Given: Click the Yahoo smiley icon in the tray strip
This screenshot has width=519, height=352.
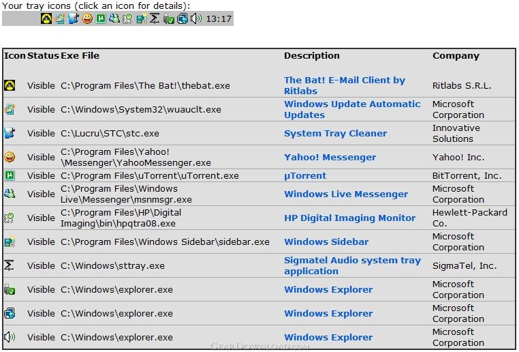Looking at the screenshot, I should coord(87,19).
